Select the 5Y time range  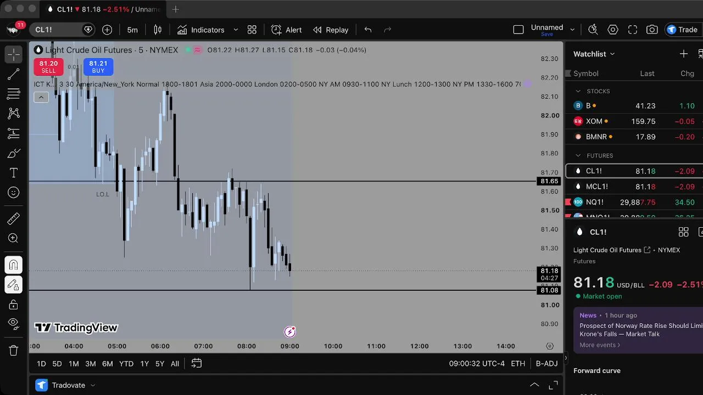(x=160, y=364)
